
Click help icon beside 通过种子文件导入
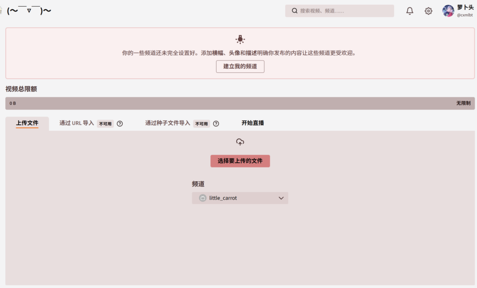point(216,123)
